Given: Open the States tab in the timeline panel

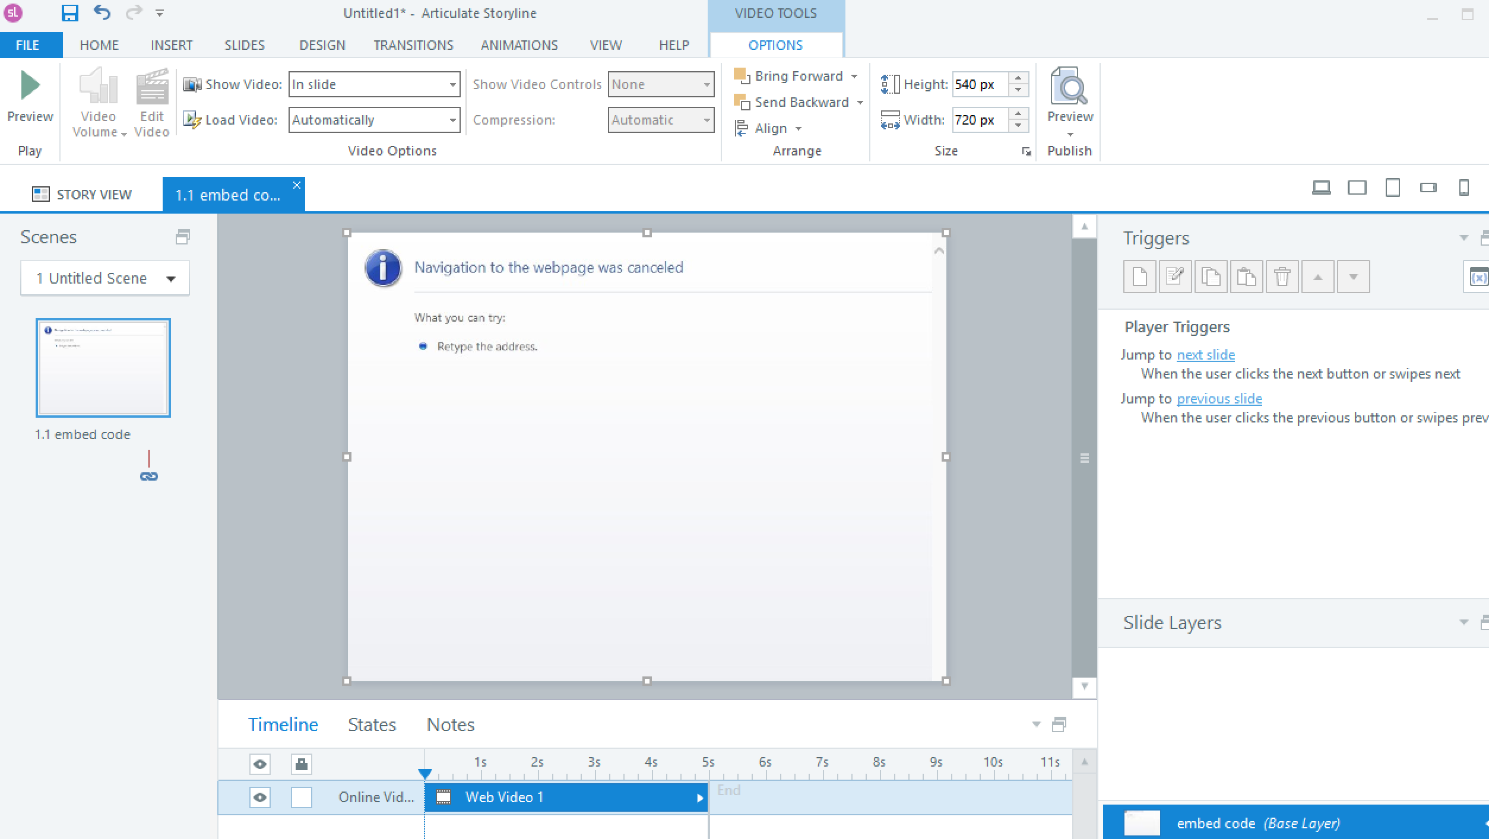Looking at the screenshot, I should pos(371,724).
